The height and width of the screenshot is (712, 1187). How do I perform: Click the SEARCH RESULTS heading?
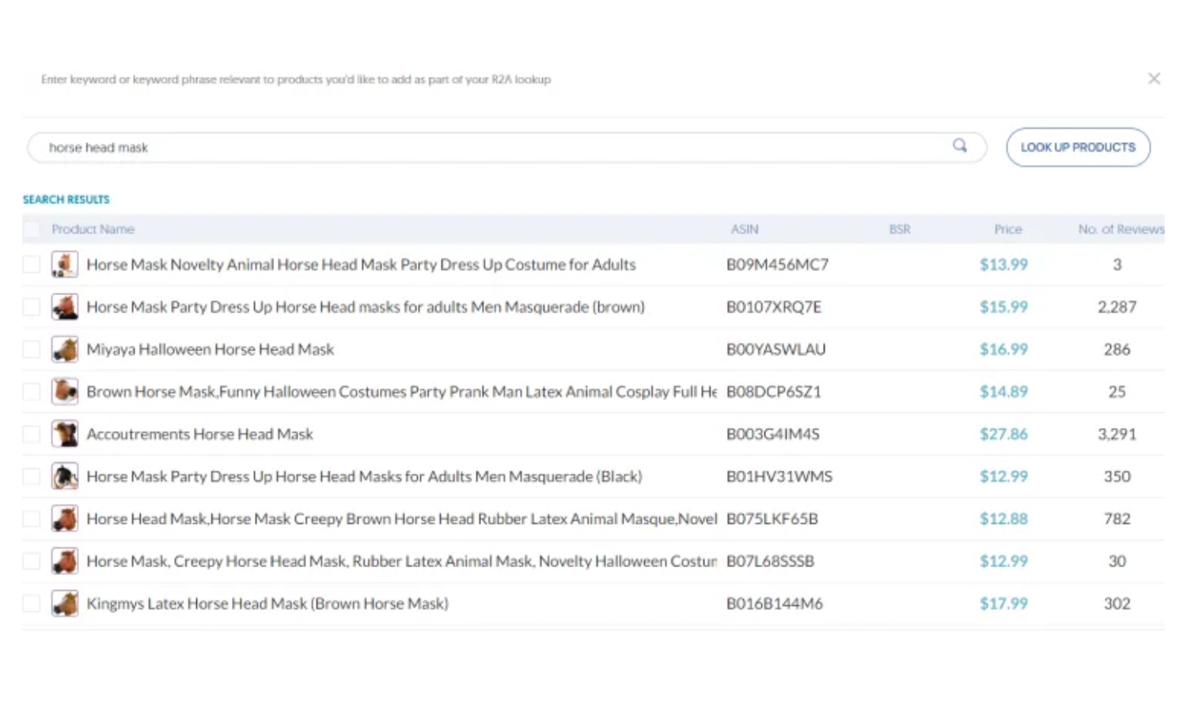66,199
